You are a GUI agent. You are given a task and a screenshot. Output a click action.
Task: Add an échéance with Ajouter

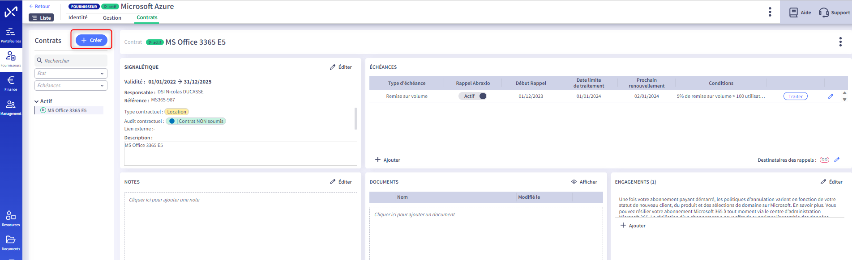[x=388, y=160]
